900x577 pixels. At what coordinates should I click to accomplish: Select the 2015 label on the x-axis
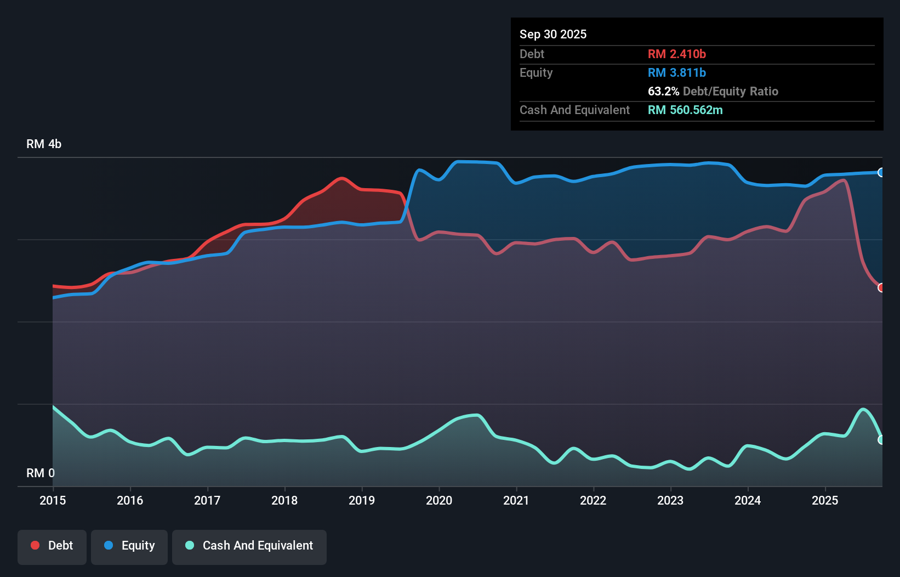click(52, 500)
